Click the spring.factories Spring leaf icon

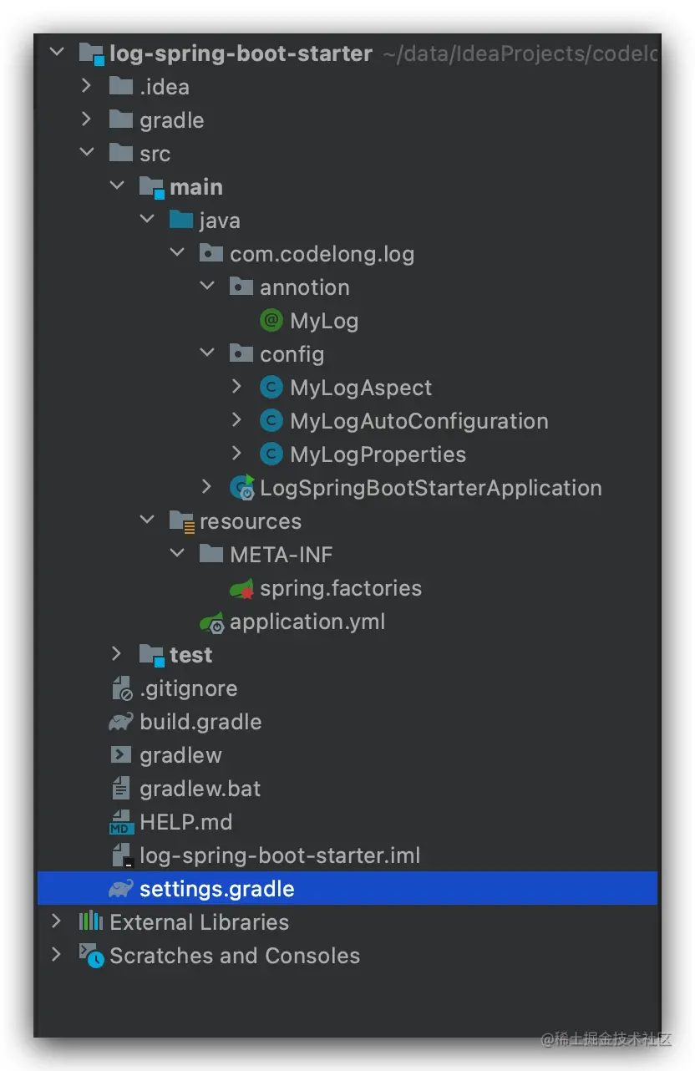pyautogui.click(x=241, y=587)
